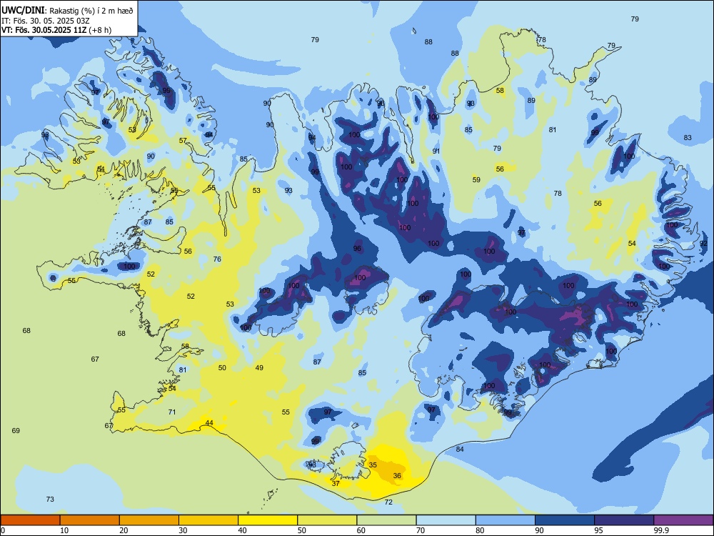Click the humidity value '76' on the map
Viewport: 714px width, 536px height.
click(217, 259)
